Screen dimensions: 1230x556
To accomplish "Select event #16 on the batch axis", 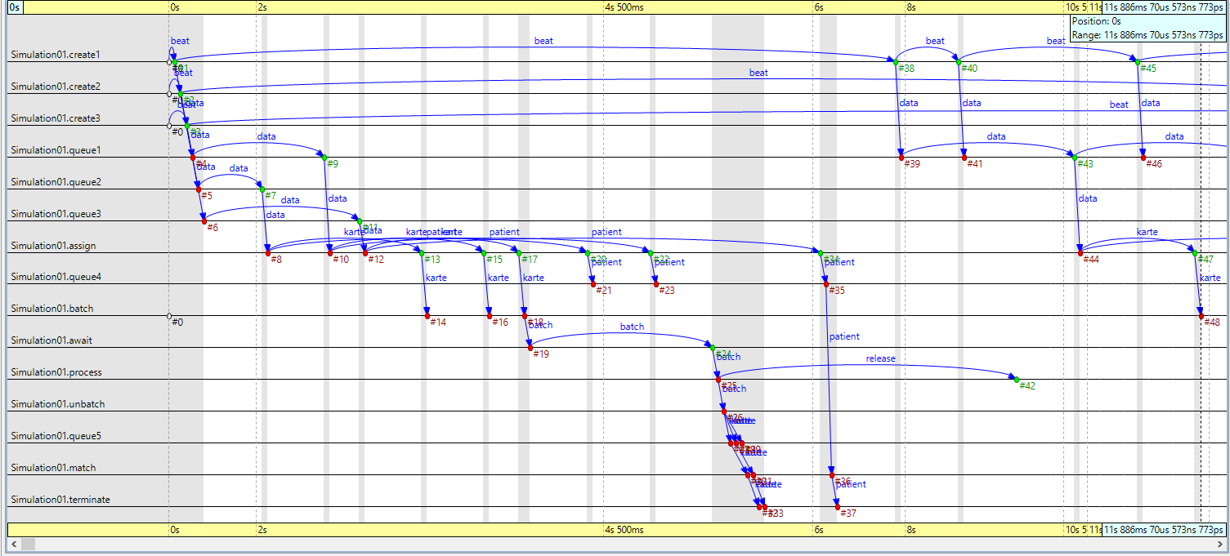I will (x=490, y=316).
